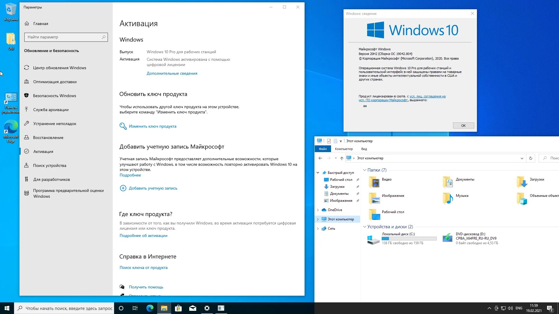Select Troubleshoot wrench item in sidebar
Image resolution: width=559 pixels, height=314 pixels.
54,124
